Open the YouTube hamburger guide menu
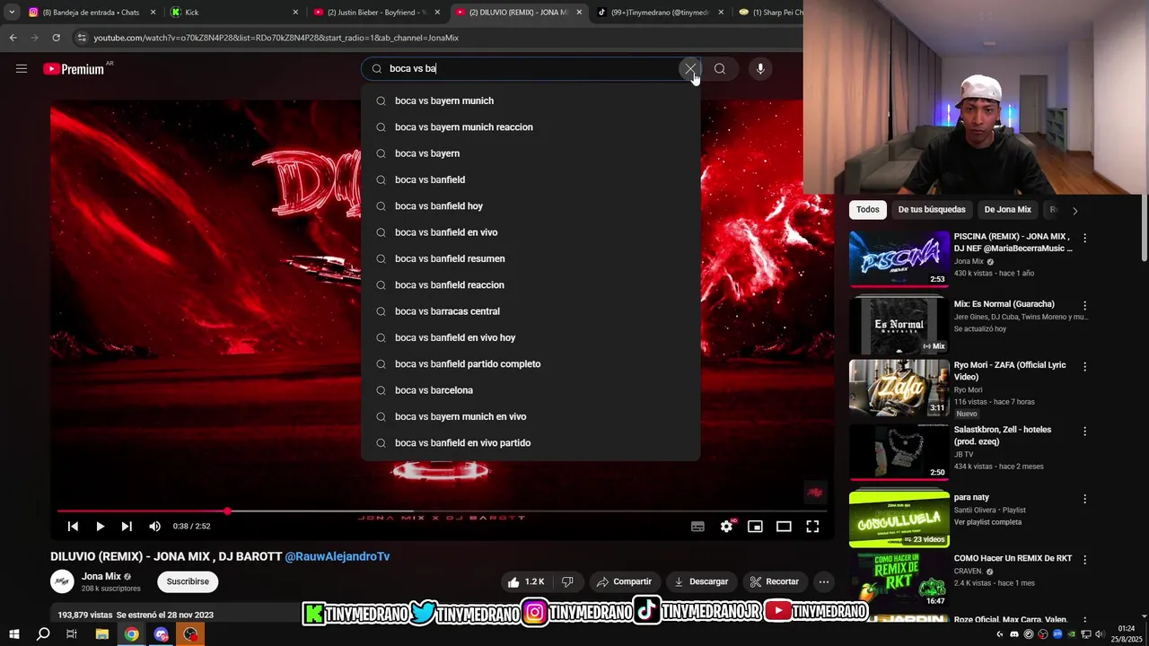 coord(22,69)
